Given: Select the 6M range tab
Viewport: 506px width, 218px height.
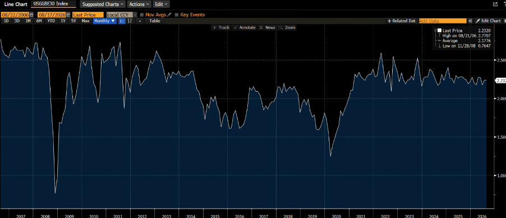Looking at the screenshot, I should coord(39,21).
